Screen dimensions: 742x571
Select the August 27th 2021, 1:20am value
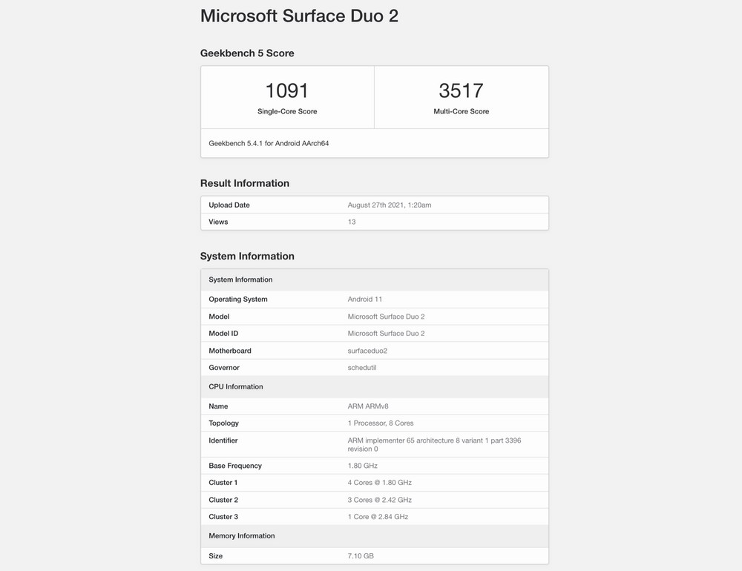[x=390, y=205]
